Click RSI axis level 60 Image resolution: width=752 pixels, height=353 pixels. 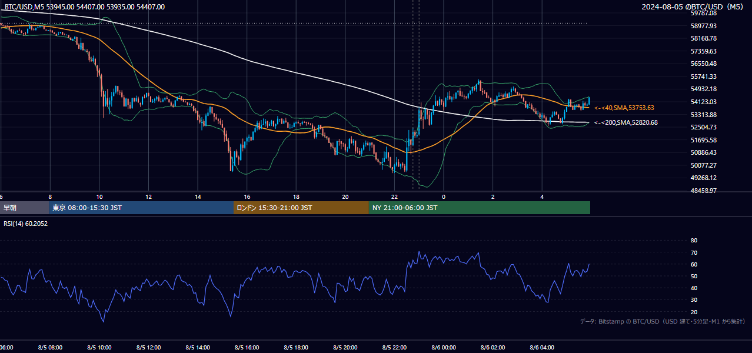click(x=694, y=264)
